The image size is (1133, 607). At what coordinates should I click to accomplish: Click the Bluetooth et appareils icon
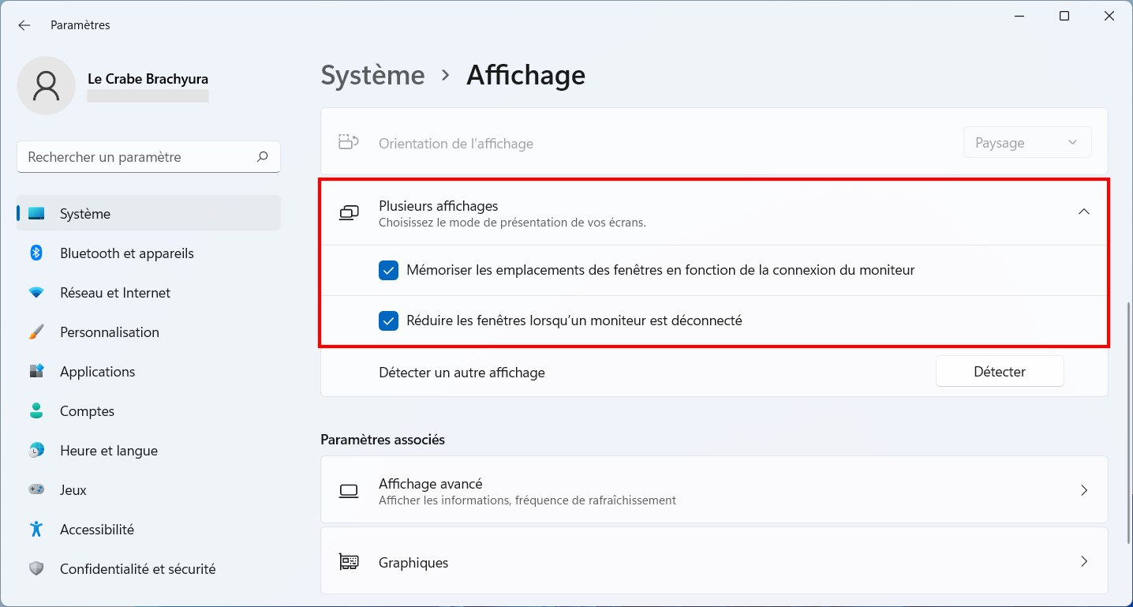pos(36,253)
